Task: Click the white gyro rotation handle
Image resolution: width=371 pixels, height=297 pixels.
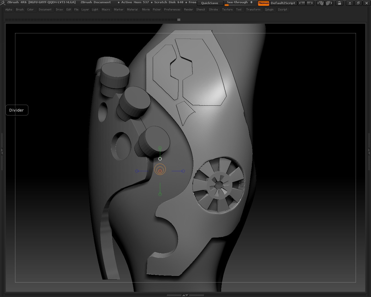Action: tap(160, 159)
